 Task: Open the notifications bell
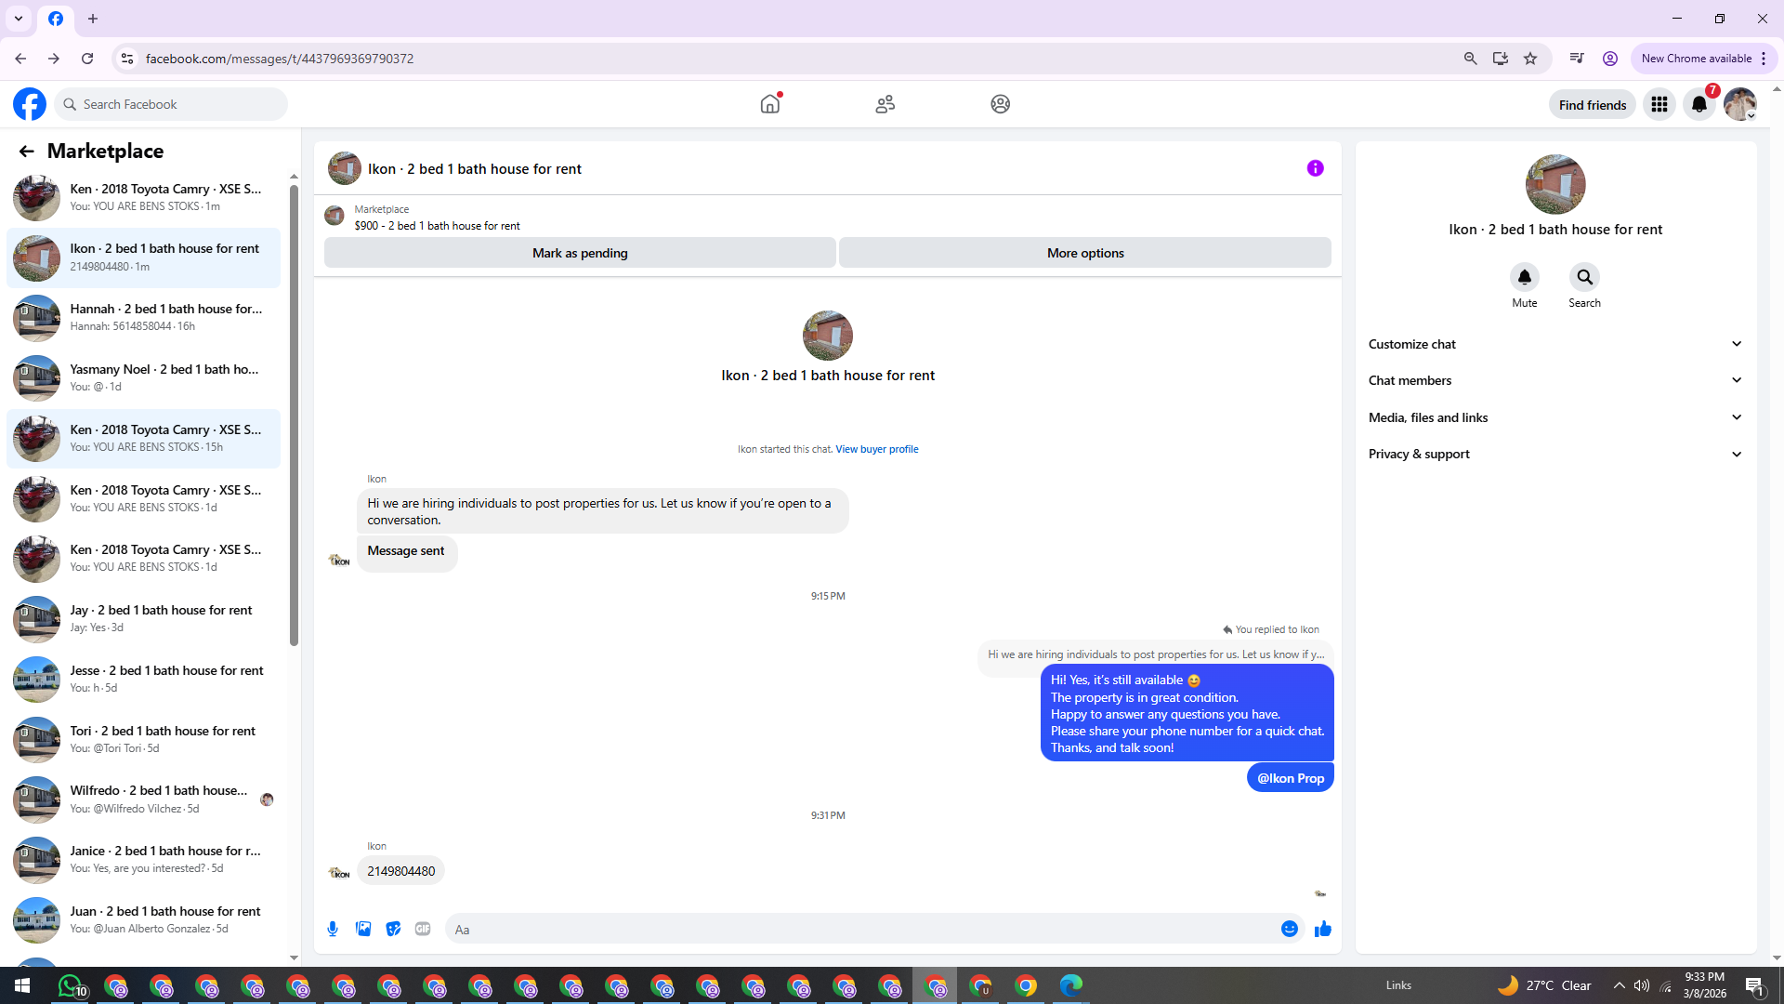point(1699,104)
